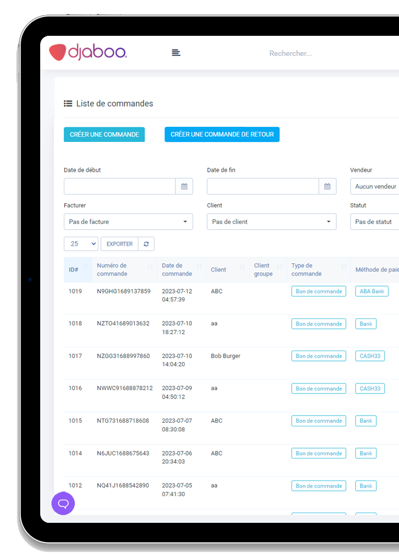Click the Exporter button
This screenshot has height=558, width=399.
click(x=120, y=244)
